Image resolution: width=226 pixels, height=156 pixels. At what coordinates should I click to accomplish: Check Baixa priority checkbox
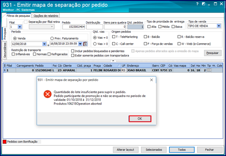click(x=173, y=27)
